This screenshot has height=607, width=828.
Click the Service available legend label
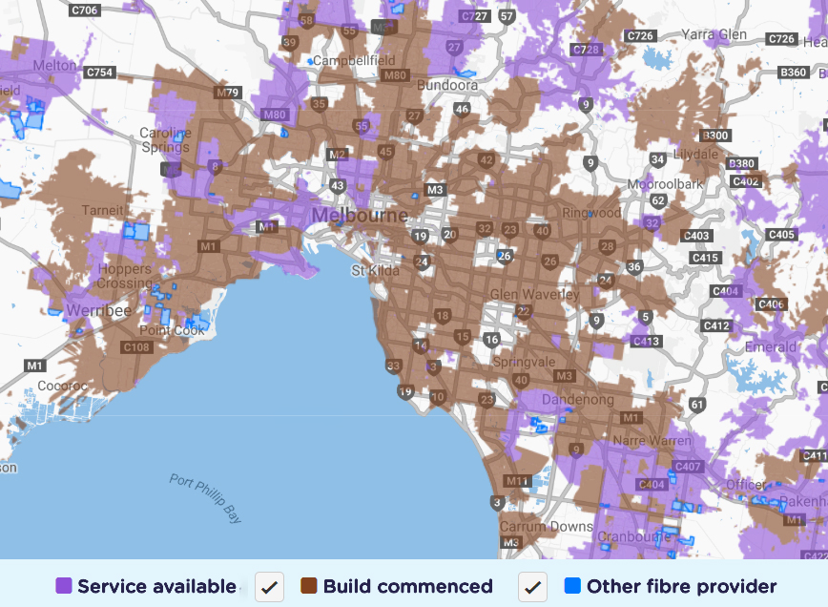pos(155,586)
